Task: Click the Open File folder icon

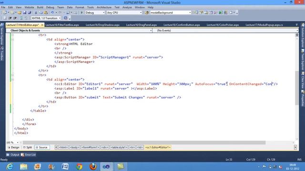Action: click(20, 13)
